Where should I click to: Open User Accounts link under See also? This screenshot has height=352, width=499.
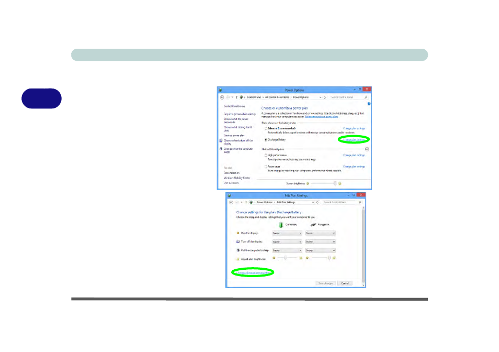pyautogui.click(x=231, y=183)
